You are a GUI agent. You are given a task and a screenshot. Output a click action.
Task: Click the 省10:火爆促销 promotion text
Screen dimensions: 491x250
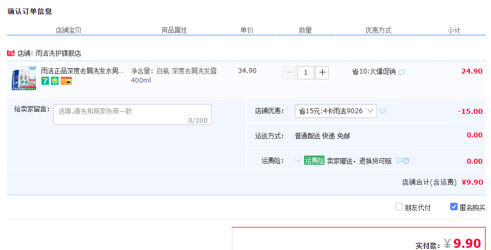pyautogui.click(x=374, y=72)
